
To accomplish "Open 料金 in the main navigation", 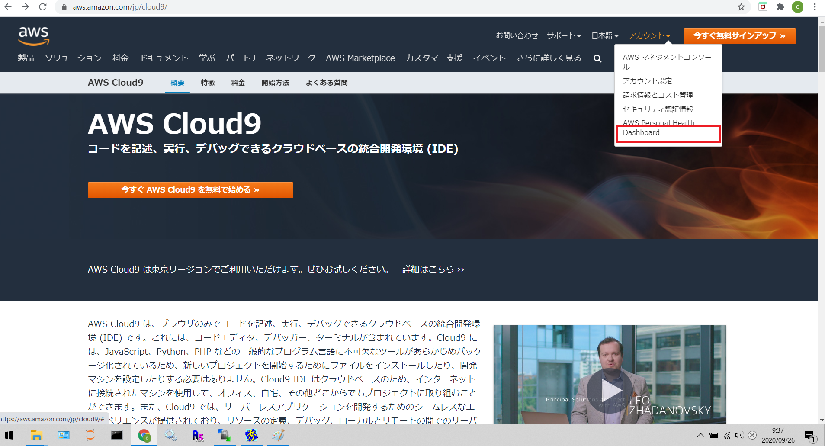I will point(120,58).
